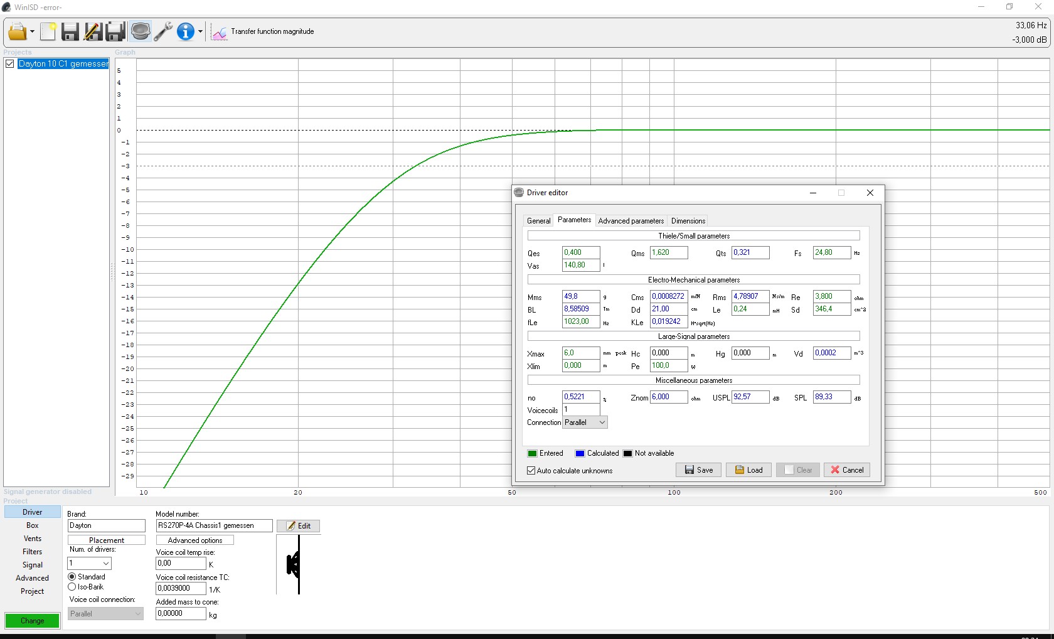
Task: Click the Xmax input field
Action: (581, 353)
